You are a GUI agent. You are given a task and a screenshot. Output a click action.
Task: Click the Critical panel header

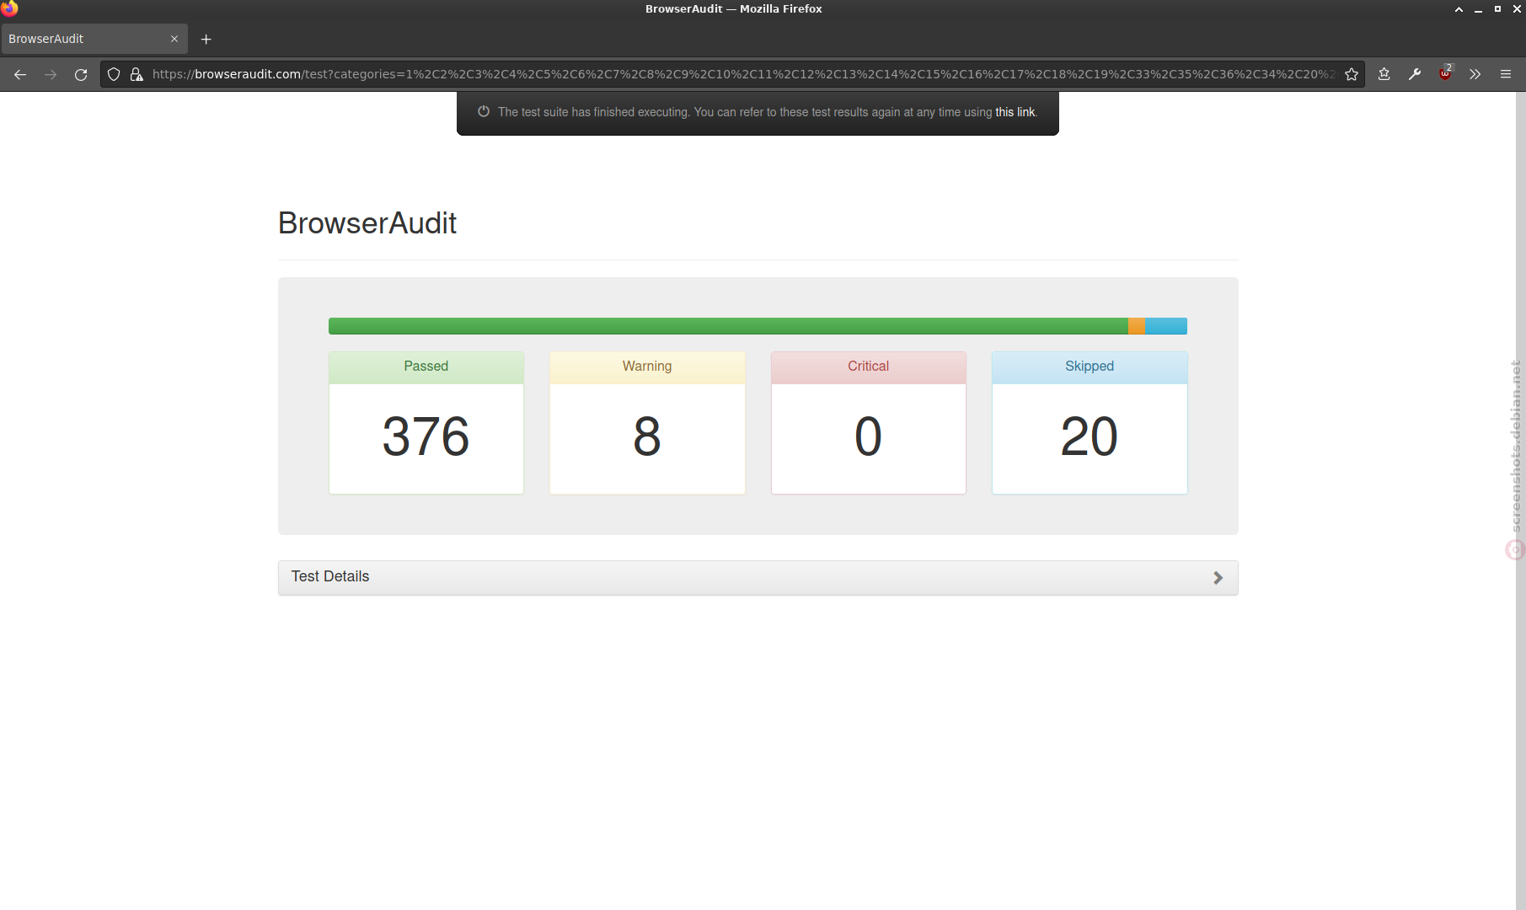click(868, 367)
